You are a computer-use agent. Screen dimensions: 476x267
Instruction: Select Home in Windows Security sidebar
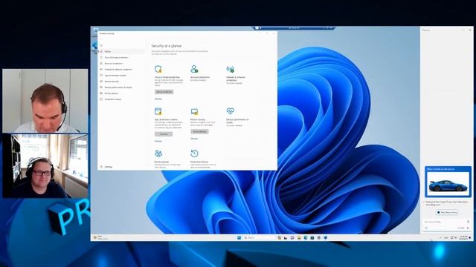pos(122,51)
